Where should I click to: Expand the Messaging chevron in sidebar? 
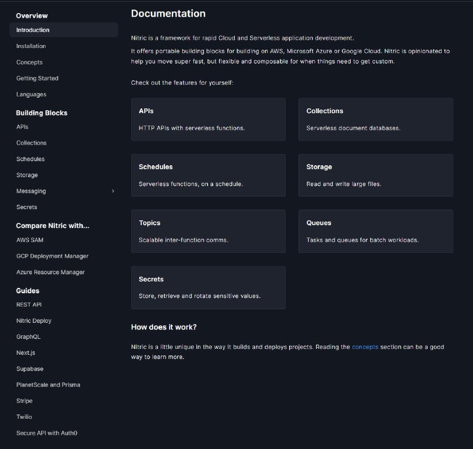(x=113, y=191)
